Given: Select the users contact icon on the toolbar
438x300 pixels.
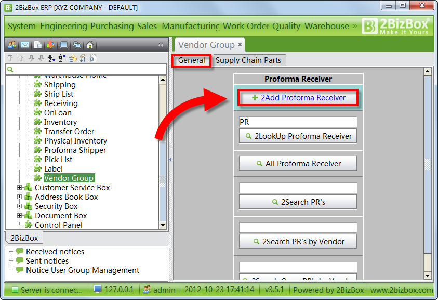Looking at the screenshot, I should tap(11, 45).
